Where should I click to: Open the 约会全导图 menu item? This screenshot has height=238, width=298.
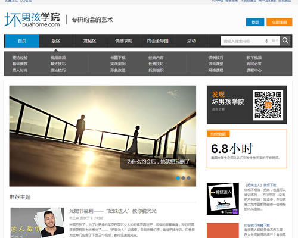click(x=158, y=41)
